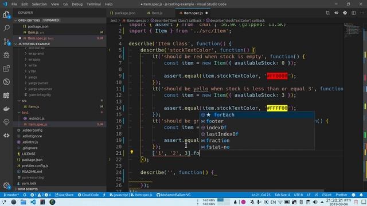Click Cloud Code in the status bar
The width and height of the screenshot is (367, 206).
(88, 195)
